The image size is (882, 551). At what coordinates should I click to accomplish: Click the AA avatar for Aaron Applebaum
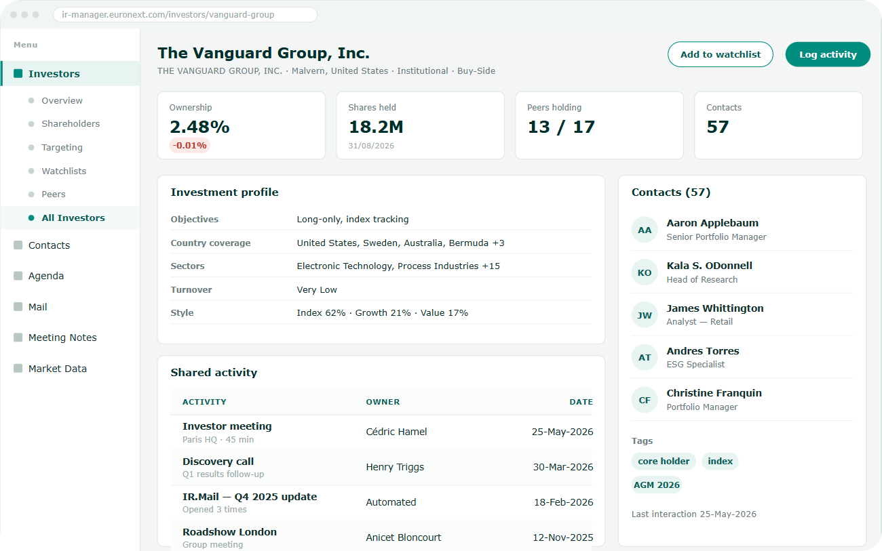click(645, 230)
